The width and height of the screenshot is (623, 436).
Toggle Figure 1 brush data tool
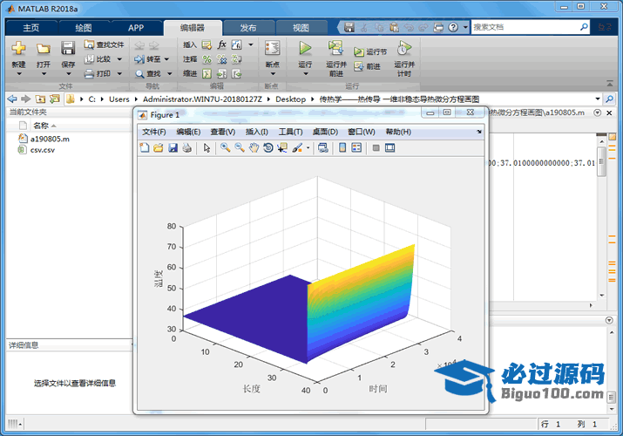297,148
